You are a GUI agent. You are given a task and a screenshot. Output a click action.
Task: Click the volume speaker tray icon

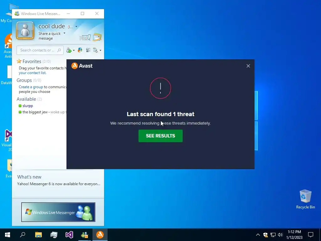coord(280,235)
